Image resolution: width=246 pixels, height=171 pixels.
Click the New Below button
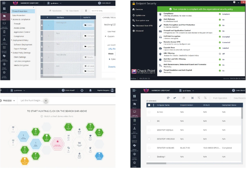[55, 11]
